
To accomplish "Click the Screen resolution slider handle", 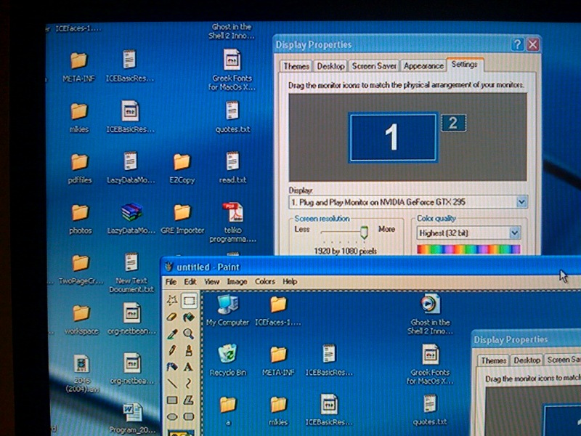I will 364,233.
